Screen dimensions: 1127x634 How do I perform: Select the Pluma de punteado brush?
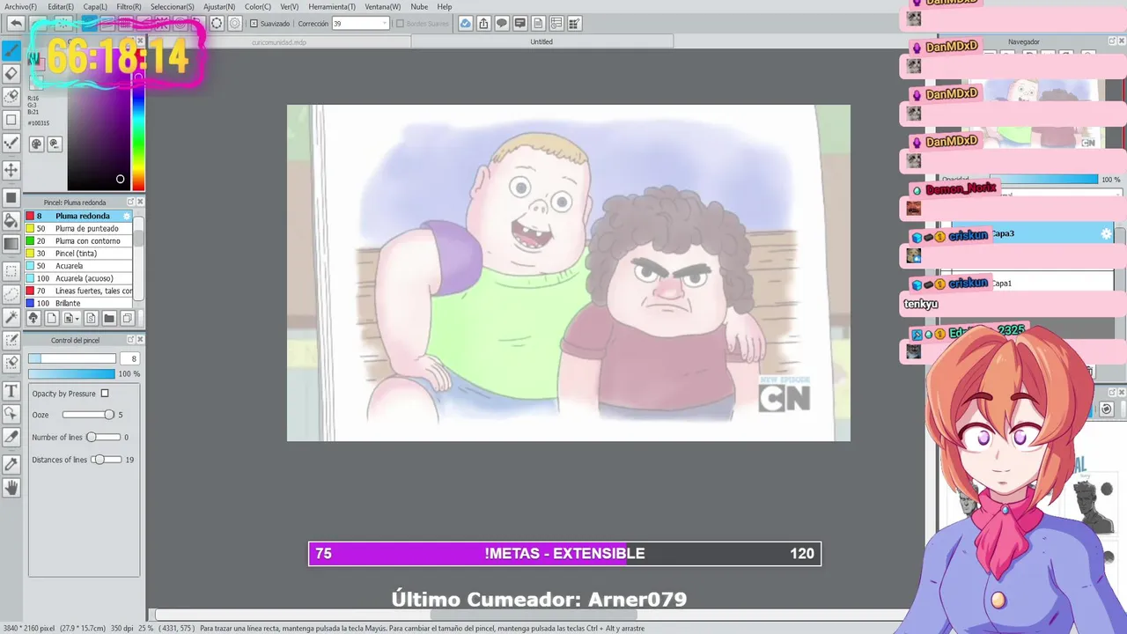78,228
